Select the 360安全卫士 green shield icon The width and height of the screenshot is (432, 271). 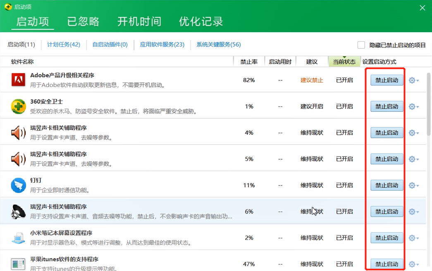[18, 106]
